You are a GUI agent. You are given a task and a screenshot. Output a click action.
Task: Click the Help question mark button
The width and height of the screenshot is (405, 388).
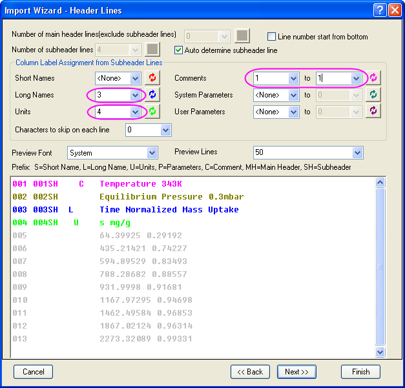(380, 10)
